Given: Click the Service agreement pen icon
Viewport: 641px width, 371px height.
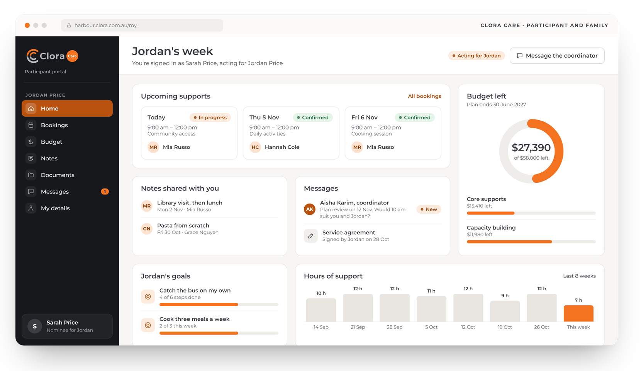Looking at the screenshot, I should pos(311,236).
